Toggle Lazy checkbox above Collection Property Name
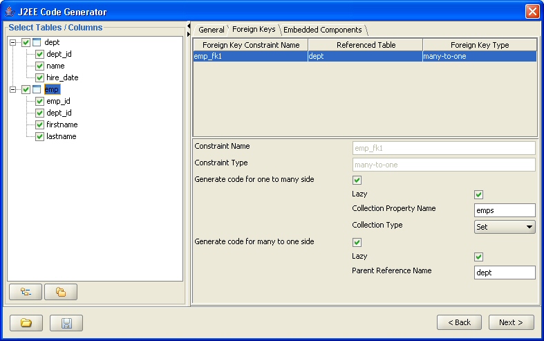 (479, 194)
